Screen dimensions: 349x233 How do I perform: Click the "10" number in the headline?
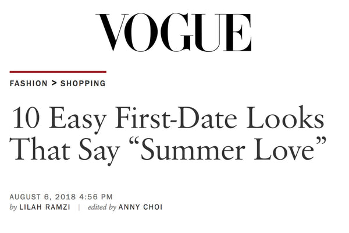27,117
